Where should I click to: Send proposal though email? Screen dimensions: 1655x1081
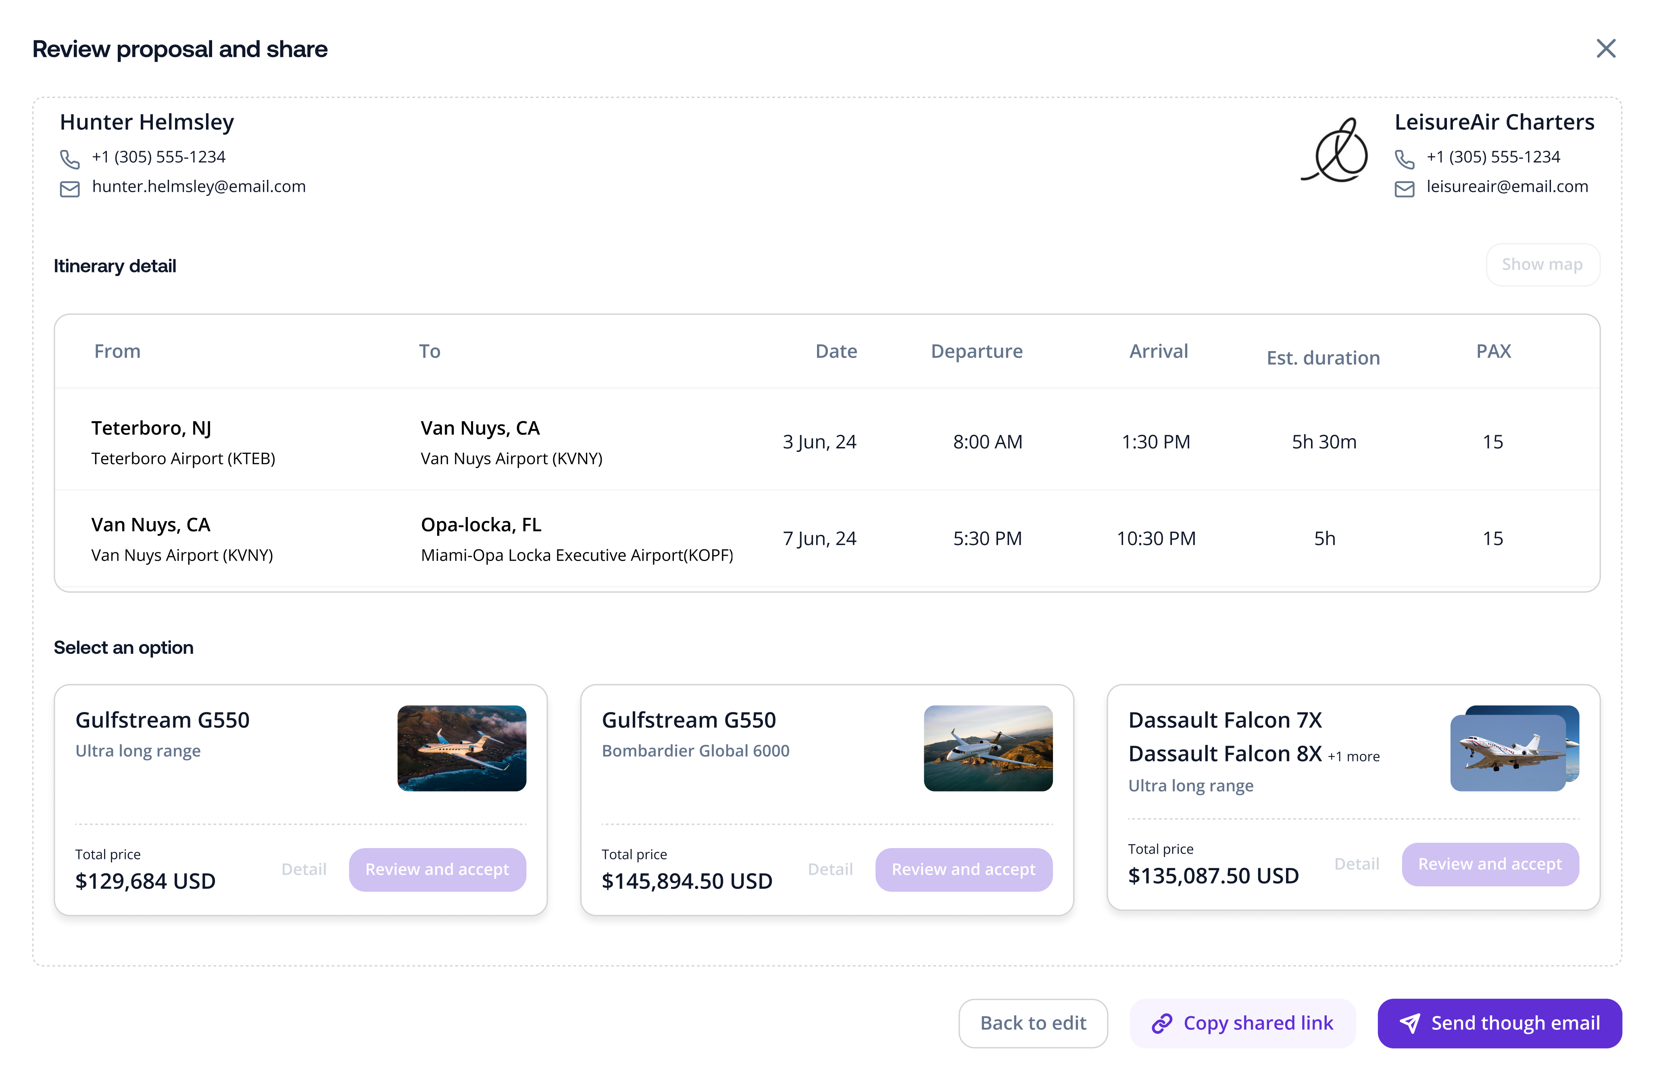point(1499,1023)
